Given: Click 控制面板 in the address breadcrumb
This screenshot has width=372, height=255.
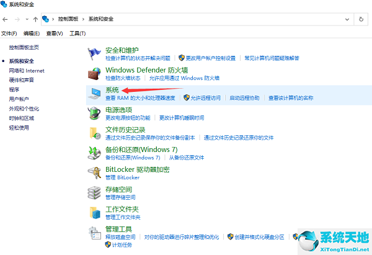Looking at the screenshot, I should tap(68, 19).
